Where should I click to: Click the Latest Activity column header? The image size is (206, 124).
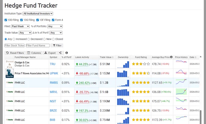point(82,57)
